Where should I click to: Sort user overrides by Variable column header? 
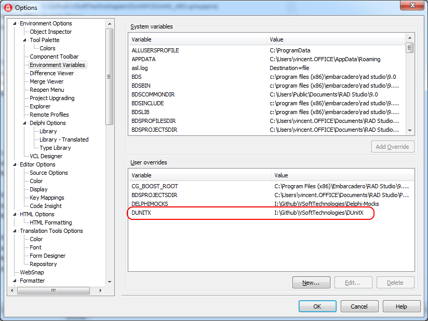click(x=200, y=175)
